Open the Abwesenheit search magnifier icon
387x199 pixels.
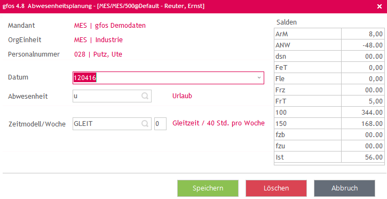click(145, 96)
